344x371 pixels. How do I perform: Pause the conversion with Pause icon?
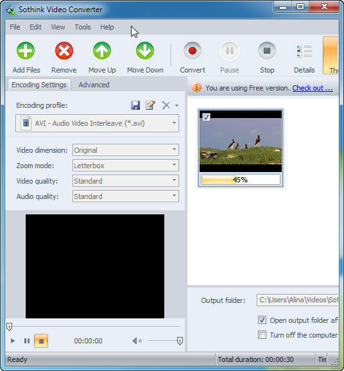pyautogui.click(x=230, y=51)
